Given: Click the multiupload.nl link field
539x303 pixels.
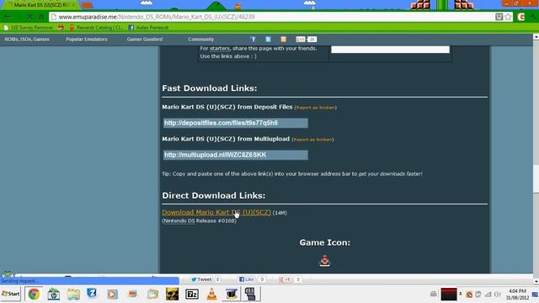Looking at the screenshot, I should tap(236, 155).
